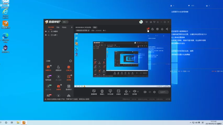Select the greyed multi-person co-stream tool
The width and height of the screenshot is (223, 125).
click(x=58, y=78)
